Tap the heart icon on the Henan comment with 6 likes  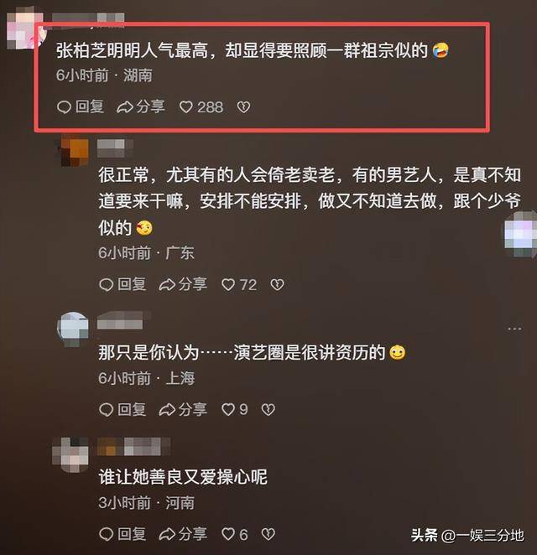click(228, 534)
